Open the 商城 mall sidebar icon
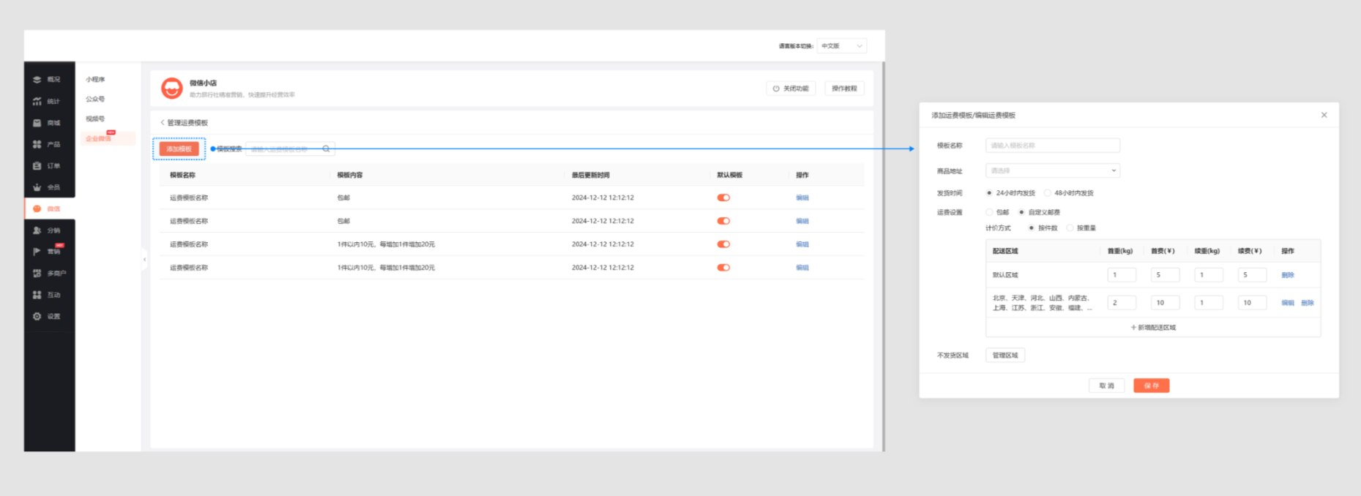The image size is (1361, 496). coord(37,123)
